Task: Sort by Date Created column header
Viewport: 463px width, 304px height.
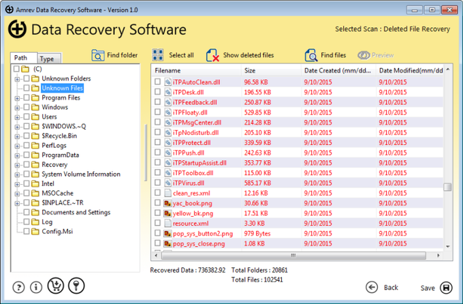Action: [x=338, y=70]
